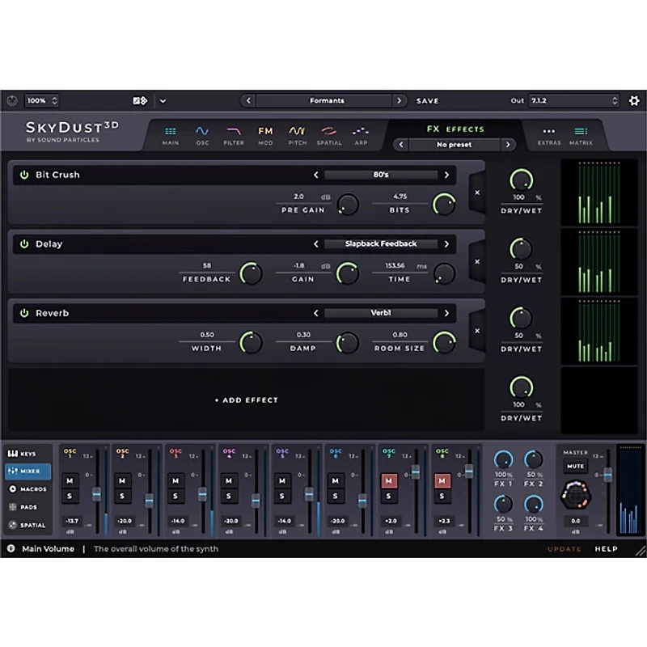Viewport: 647px width, 647px height.
Task: Open the FM MOD modulation page
Action: 264,133
